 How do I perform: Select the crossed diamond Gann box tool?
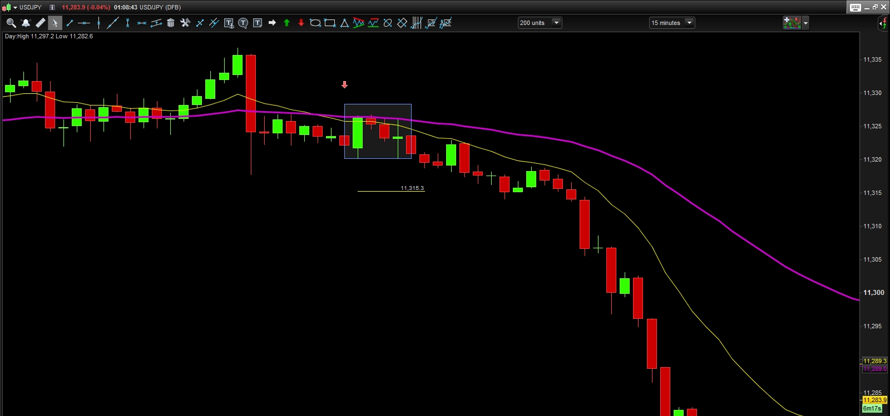pyautogui.click(x=402, y=23)
